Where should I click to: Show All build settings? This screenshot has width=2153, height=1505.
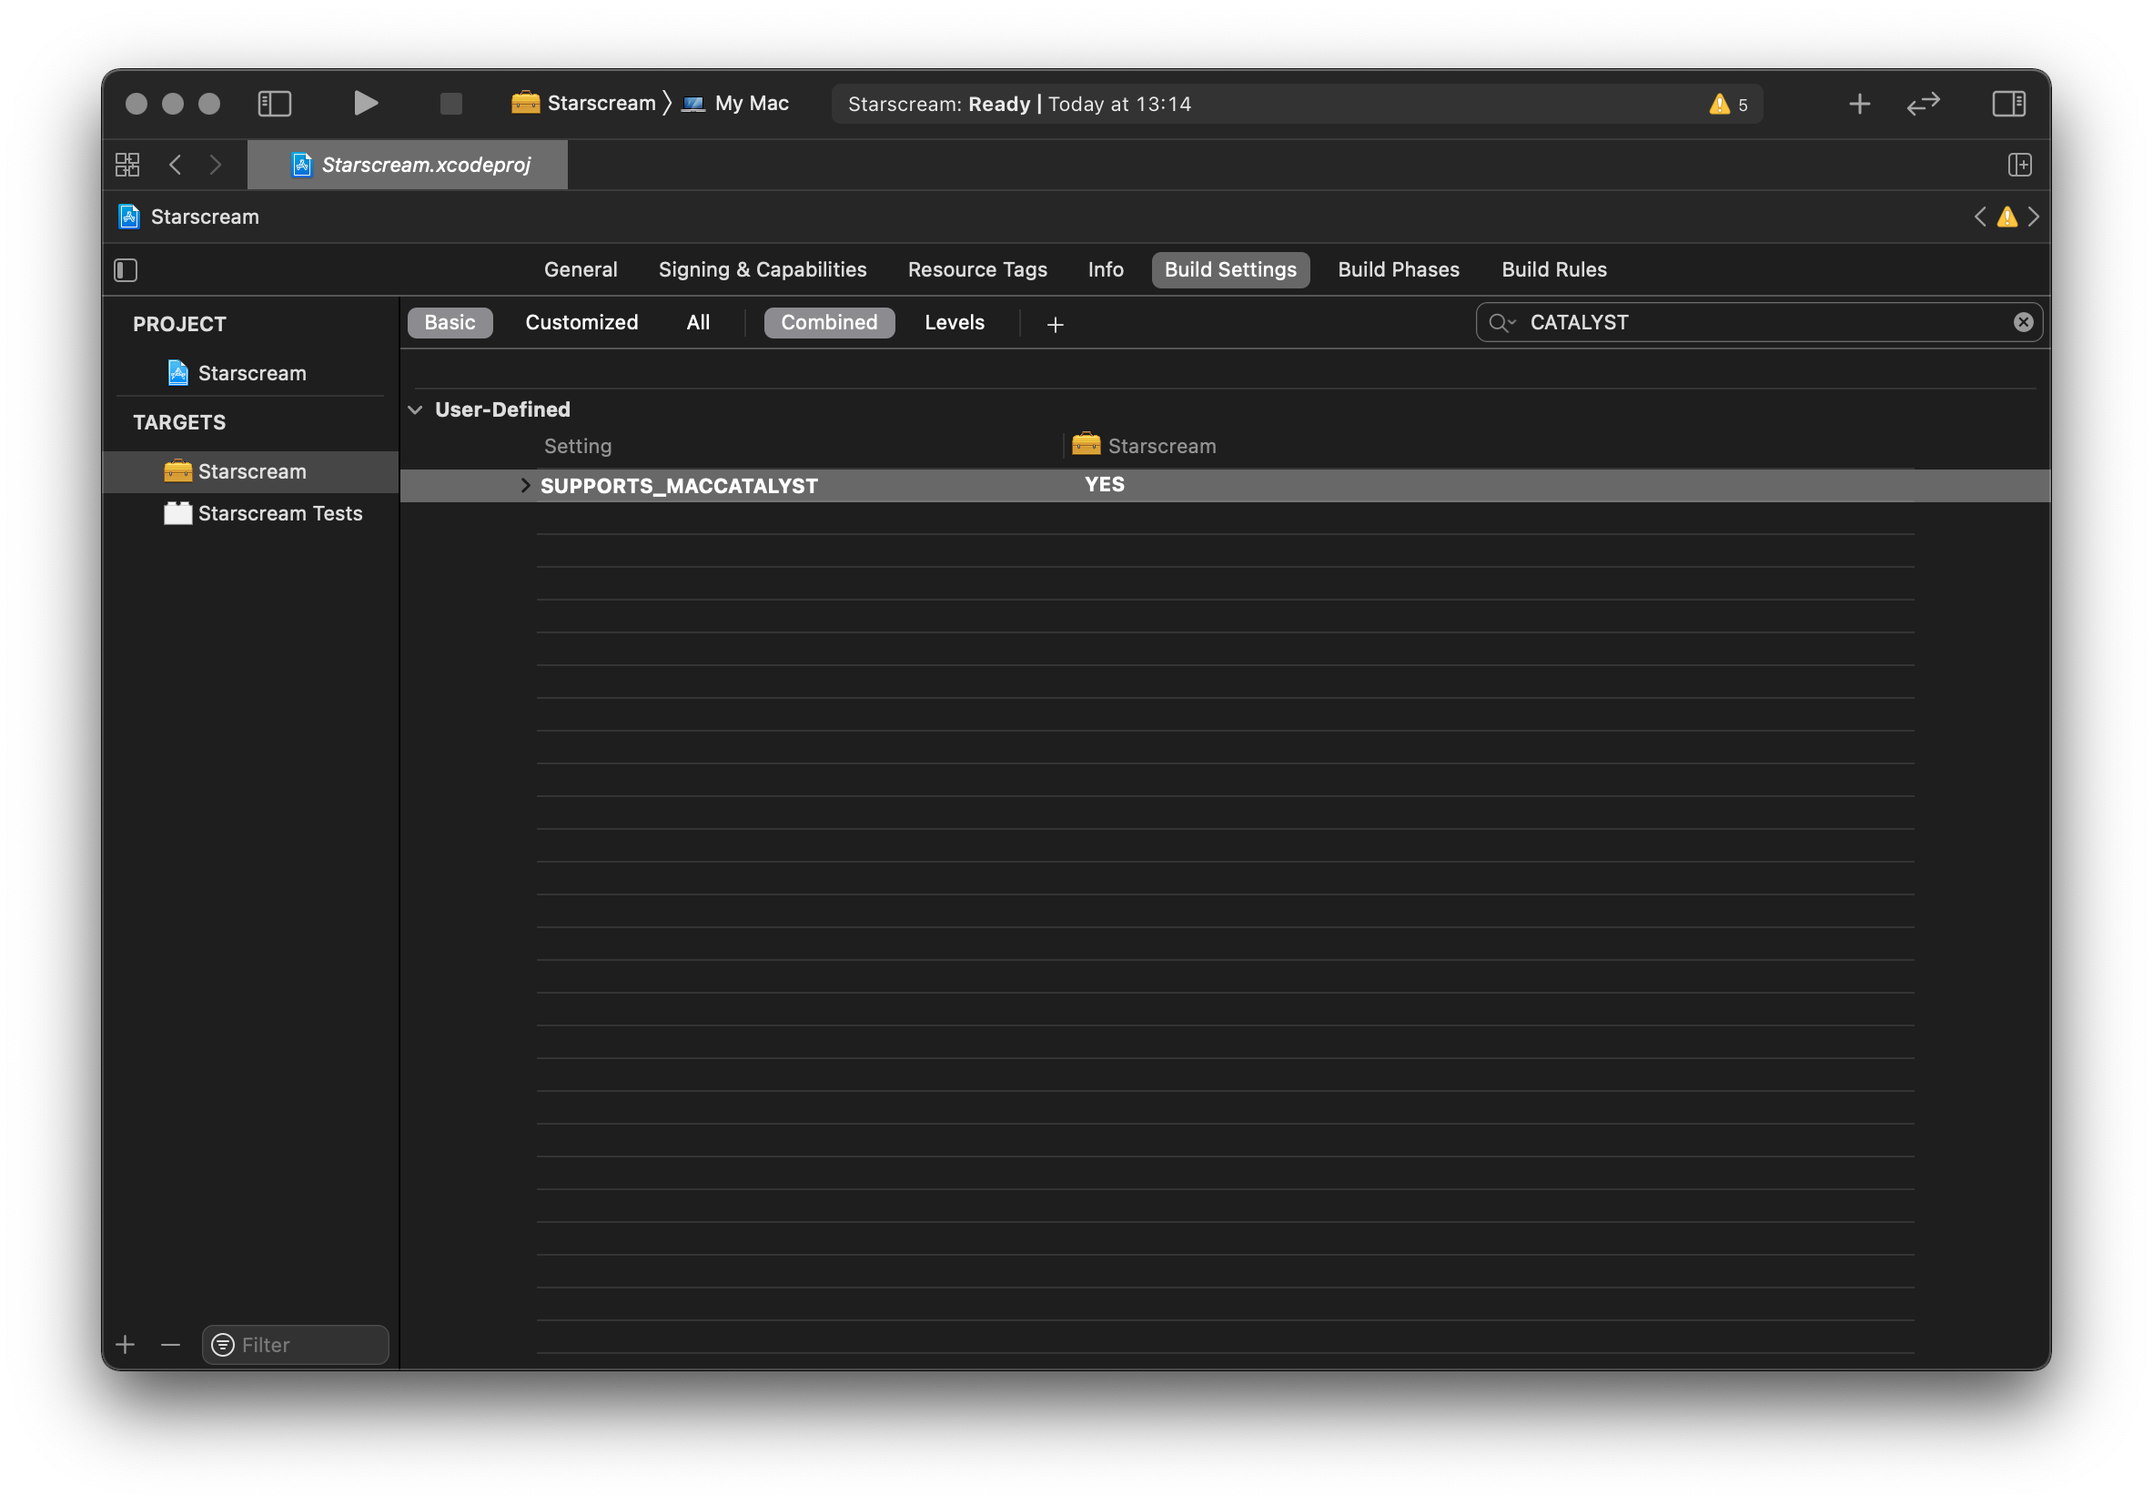(698, 323)
